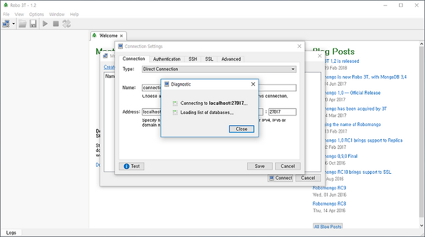Image resolution: width=425 pixels, height=237 pixels.
Task: Open the Robomongo RC8 blog post
Action: click(x=329, y=204)
